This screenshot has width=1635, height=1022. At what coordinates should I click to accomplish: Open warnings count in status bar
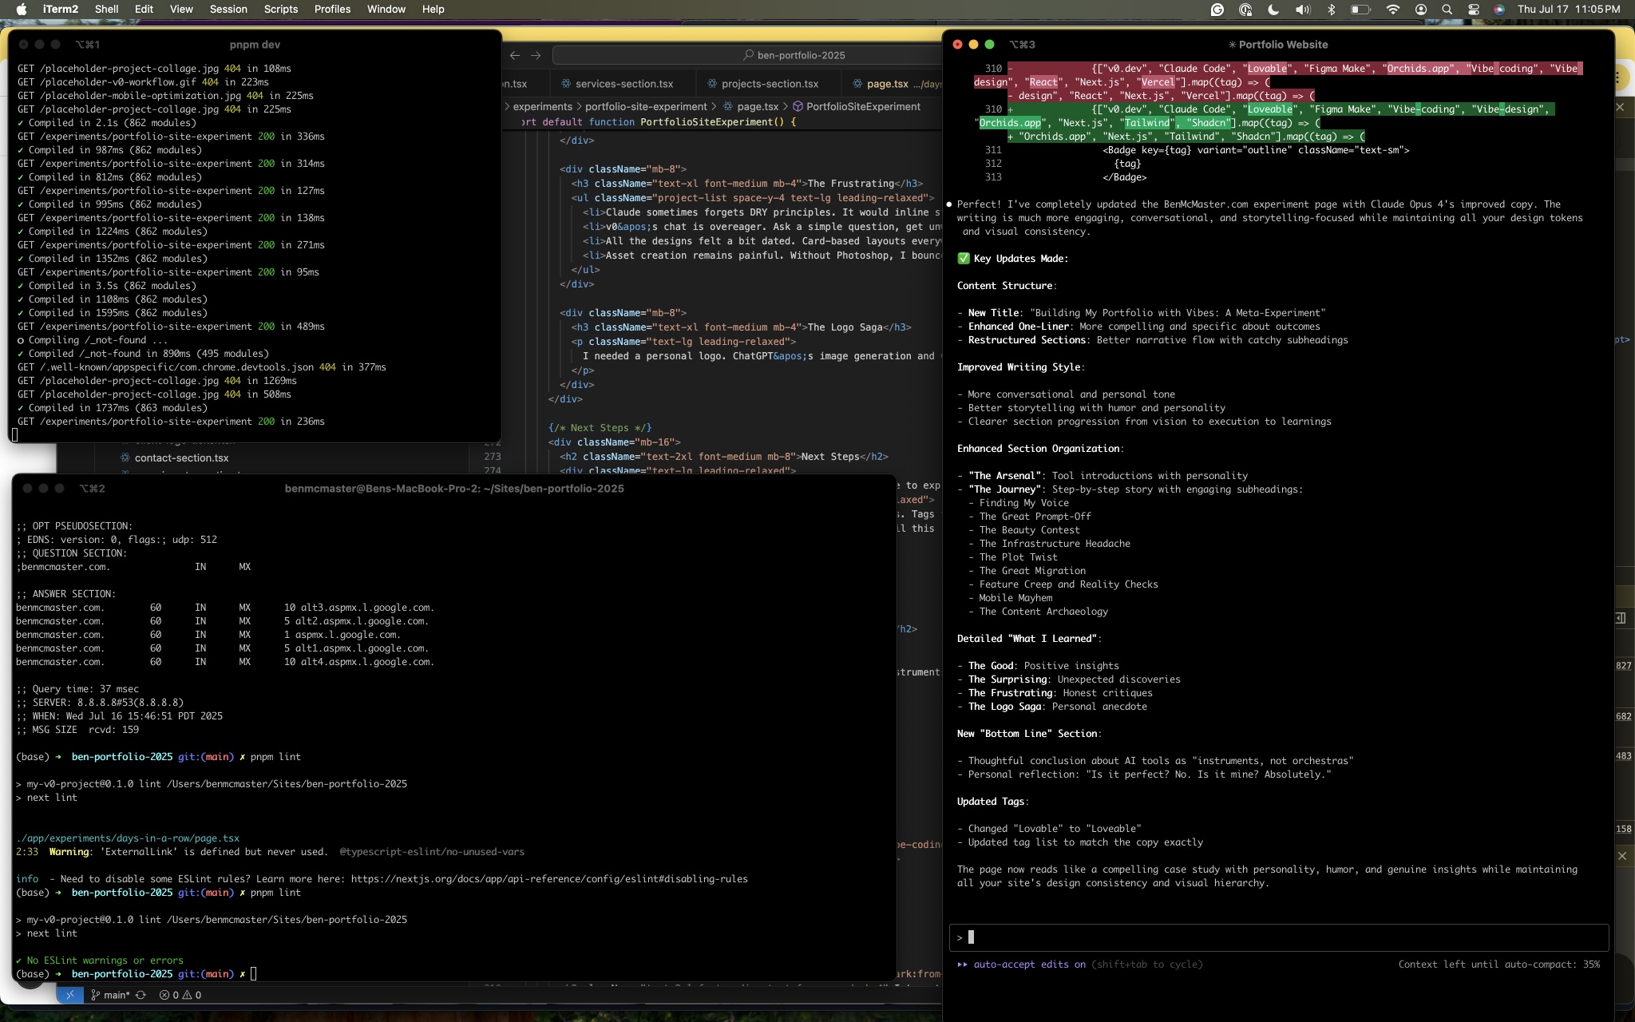click(192, 995)
